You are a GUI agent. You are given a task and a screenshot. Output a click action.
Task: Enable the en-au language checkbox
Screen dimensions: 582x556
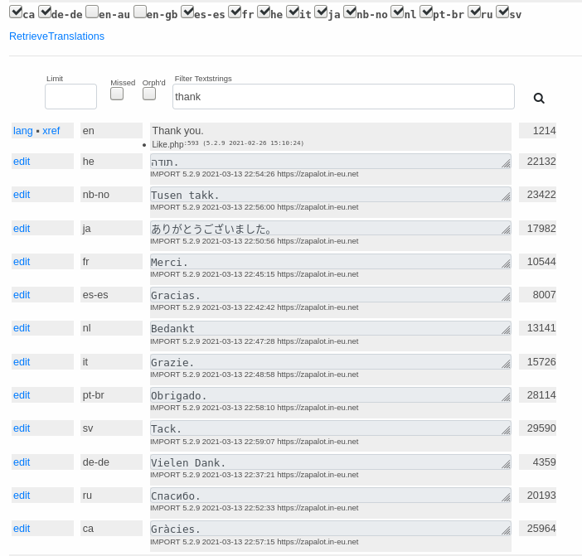[92, 12]
